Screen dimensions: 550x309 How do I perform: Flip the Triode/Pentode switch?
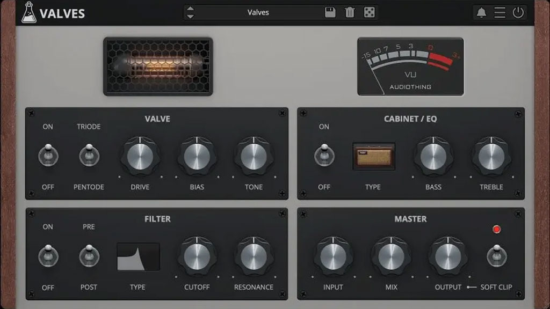89,155
